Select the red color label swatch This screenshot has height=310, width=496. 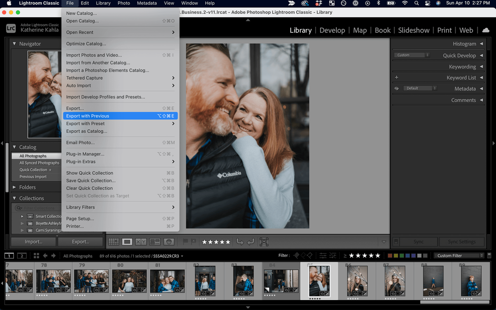click(390, 255)
